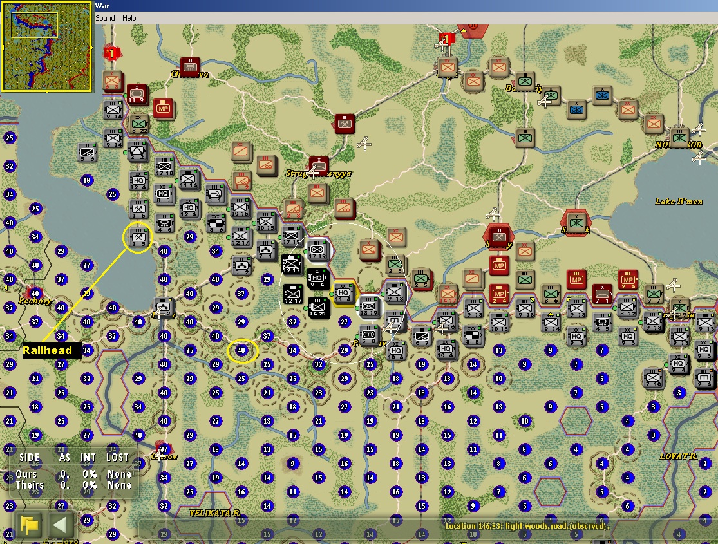Image resolution: width=718 pixels, height=544 pixels.
Task: Click the Pechory town label
Action: click(x=35, y=301)
